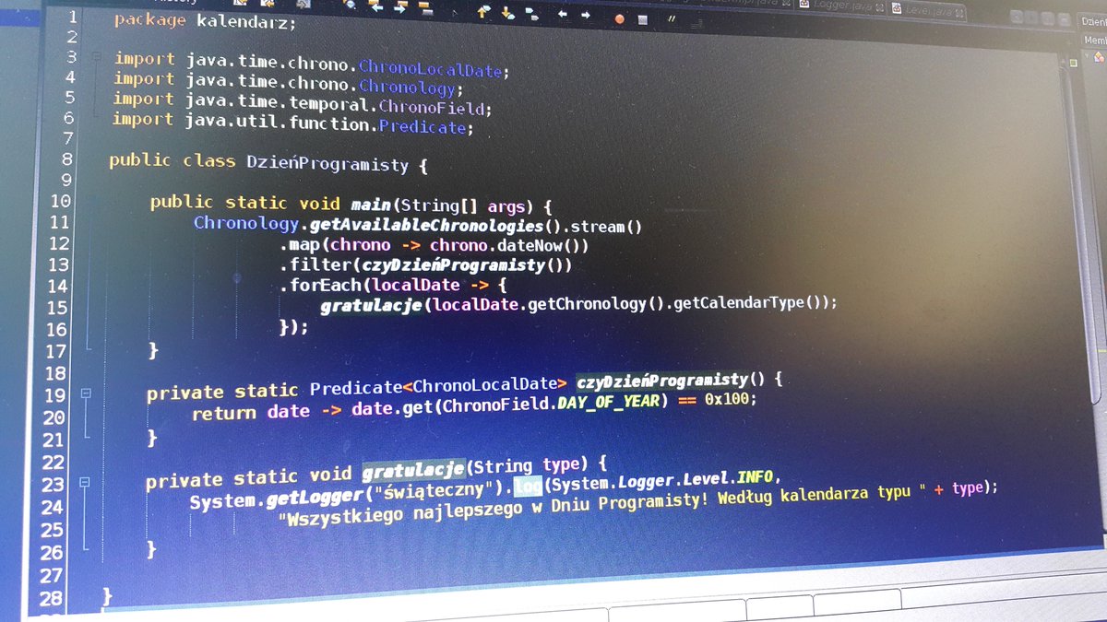Screen dimensions: 1107x622
Task: Click the 'INFO' level constant on line 24
Action: 756,479
